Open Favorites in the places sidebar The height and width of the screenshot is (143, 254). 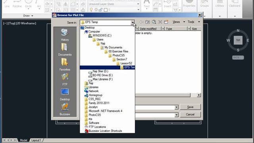tap(65, 64)
